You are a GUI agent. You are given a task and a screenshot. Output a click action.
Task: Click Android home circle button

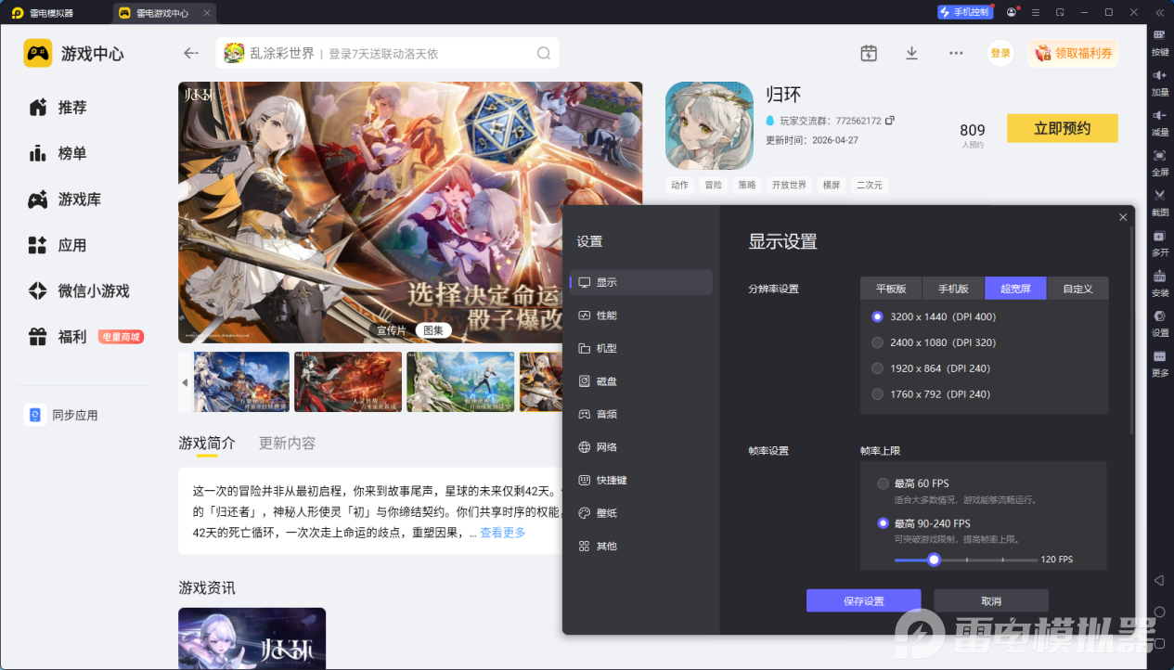point(1159,612)
